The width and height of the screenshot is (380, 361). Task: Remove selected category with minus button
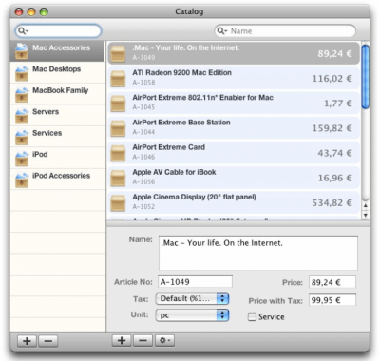coord(48,341)
